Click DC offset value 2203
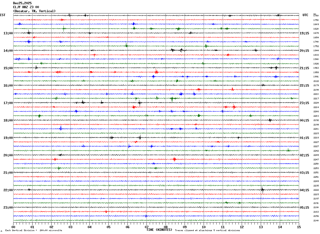320x234 pixels. tap(316, 116)
